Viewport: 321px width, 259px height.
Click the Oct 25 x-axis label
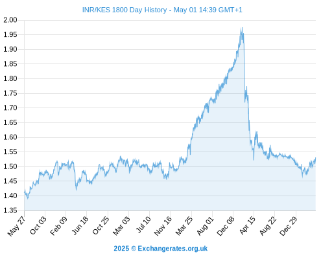point(101,225)
